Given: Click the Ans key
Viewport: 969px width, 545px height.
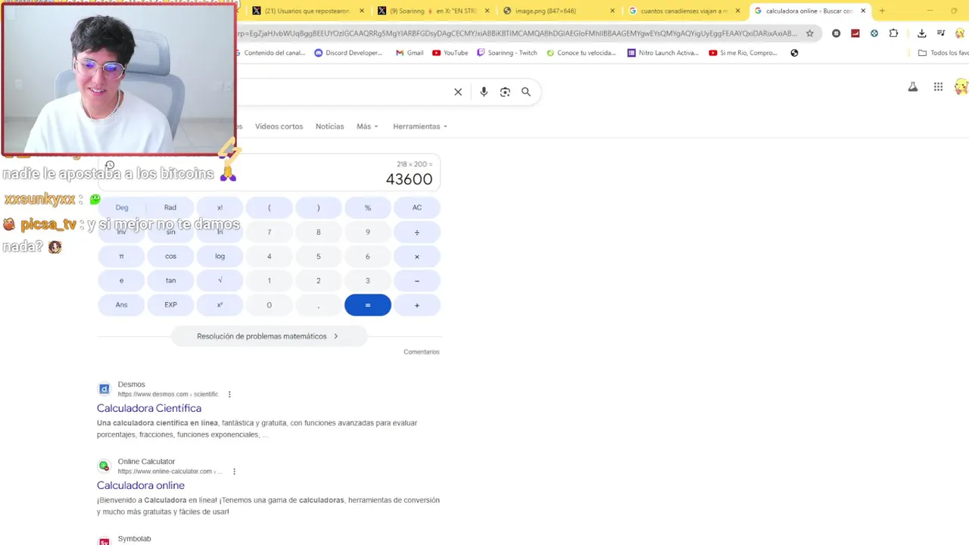Looking at the screenshot, I should click(x=121, y=305).
